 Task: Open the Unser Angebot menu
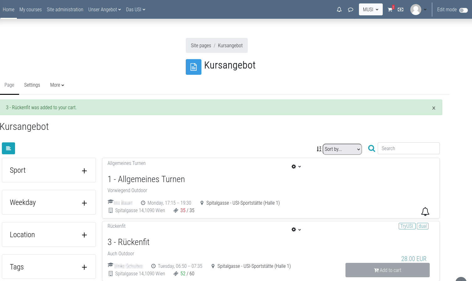coord(104,10)
